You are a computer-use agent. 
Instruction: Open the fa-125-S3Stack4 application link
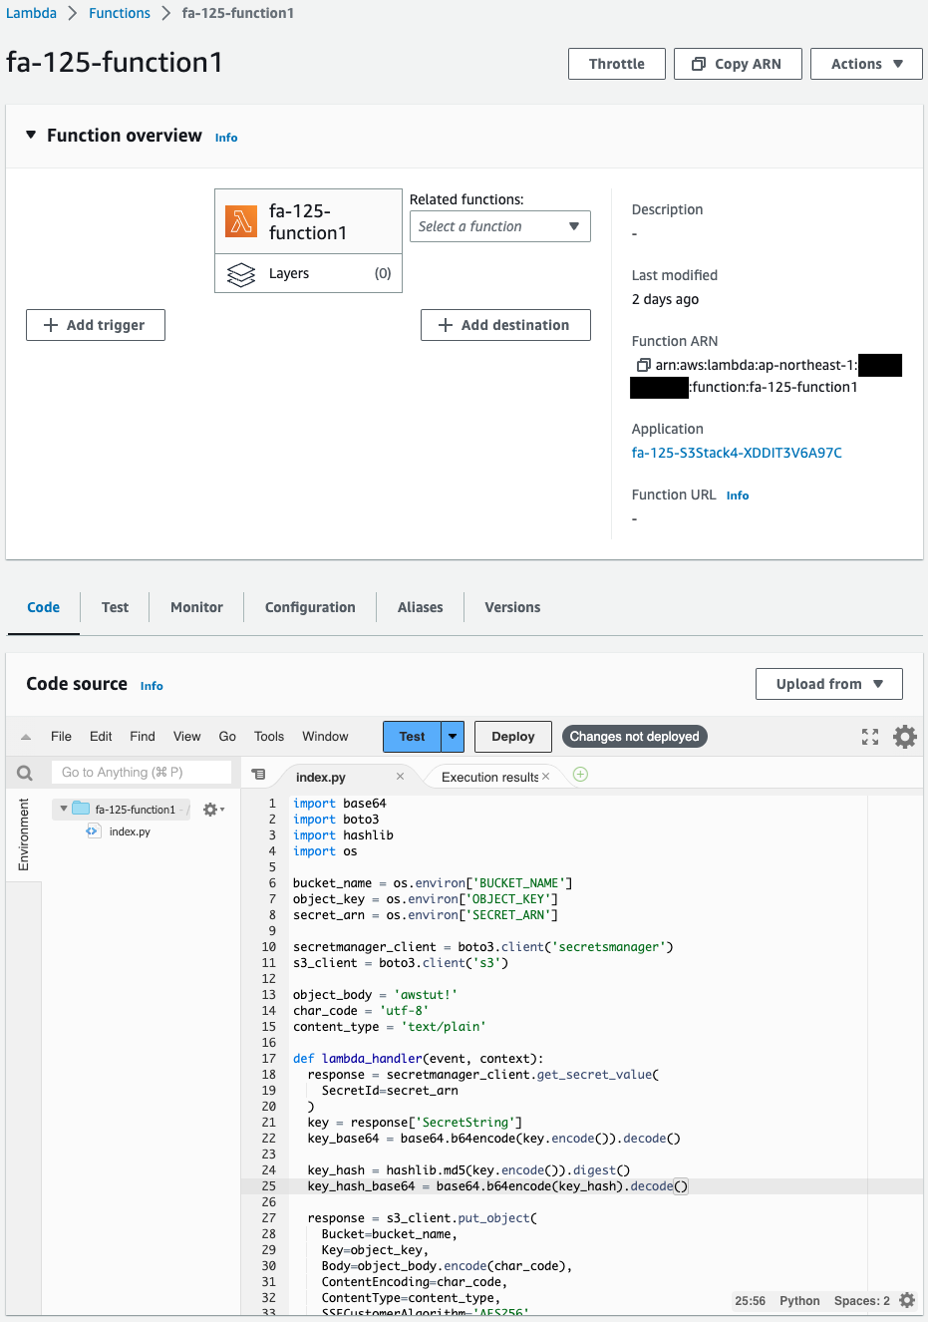[x=736, y=453]
